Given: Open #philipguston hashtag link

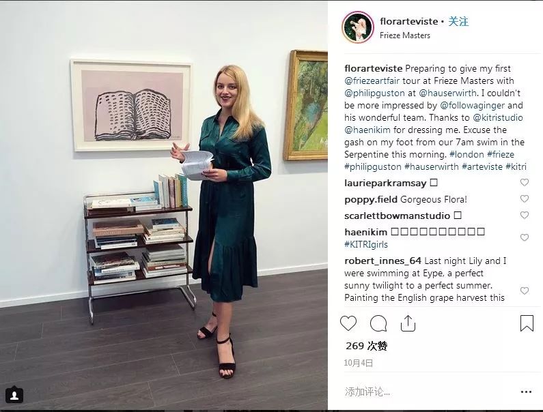Looking at the screenshot, I should pyautogui.click(x=373, y=166).
